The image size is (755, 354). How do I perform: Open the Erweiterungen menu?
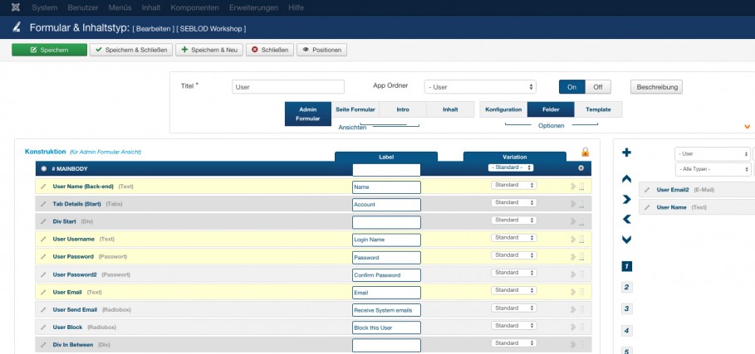click(x=253, y=7)
